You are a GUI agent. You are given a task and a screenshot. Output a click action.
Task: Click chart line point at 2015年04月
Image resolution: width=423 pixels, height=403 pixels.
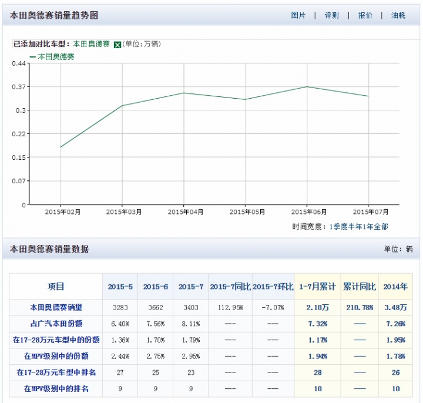[184, 93]
